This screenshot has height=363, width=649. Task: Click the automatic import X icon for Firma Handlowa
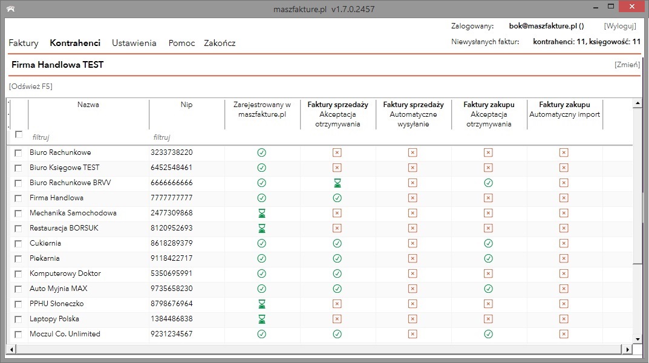pos(564,198)
